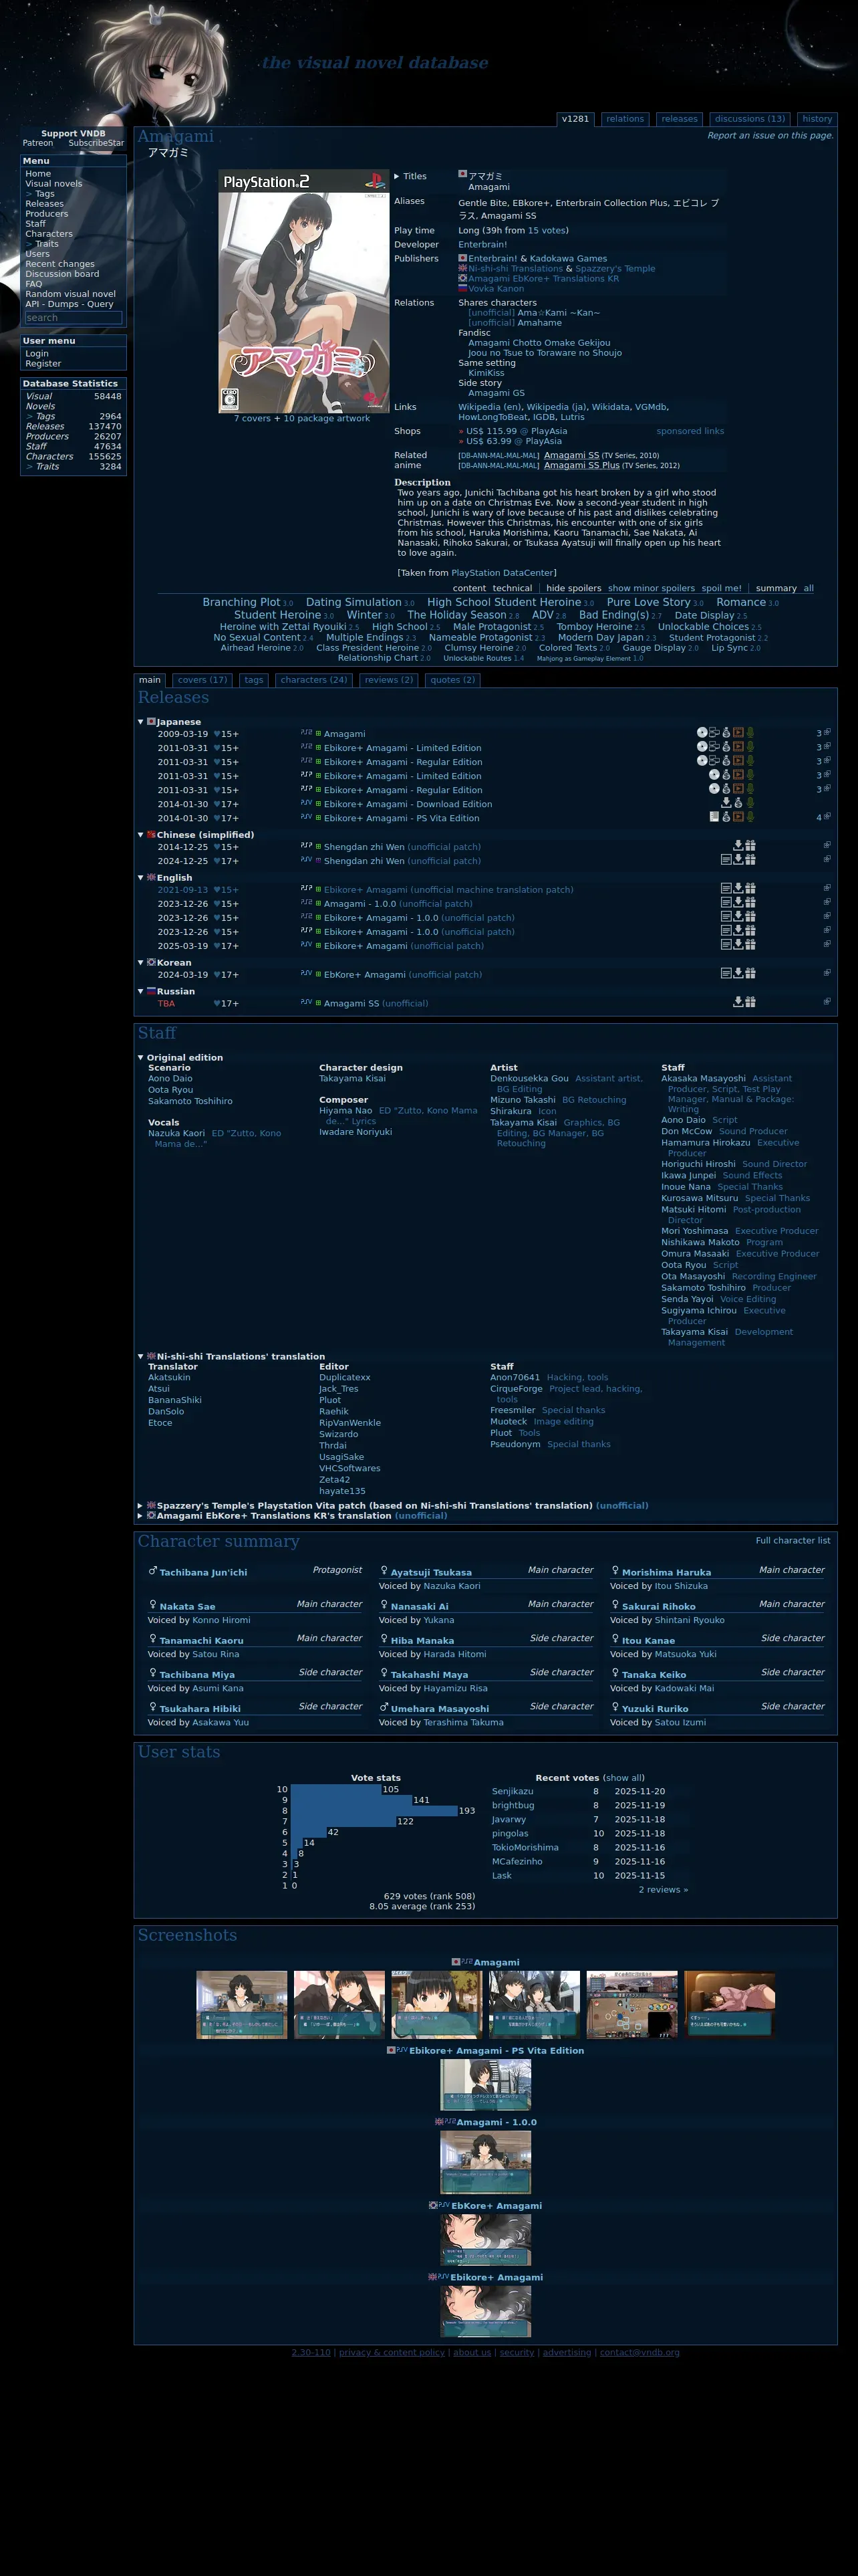858x2576 pixels.
Task: Switch to the 'quotes (2)' tab
Action: point(452,680)
